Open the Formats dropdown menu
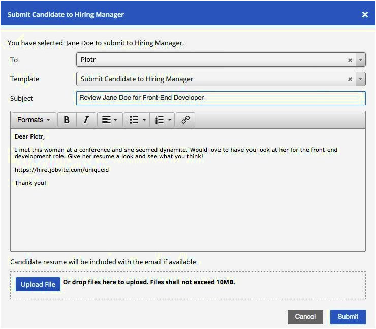The width and height of the screenshot is (376, 329). [x=34, y=120]
